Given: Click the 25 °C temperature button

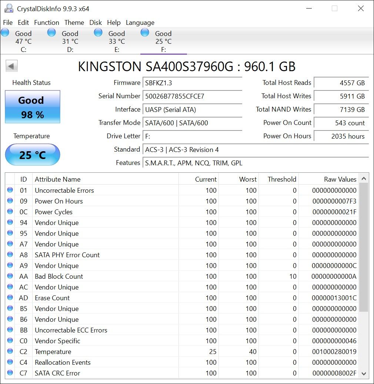Looking at the screenshot, I should point(33,155).
